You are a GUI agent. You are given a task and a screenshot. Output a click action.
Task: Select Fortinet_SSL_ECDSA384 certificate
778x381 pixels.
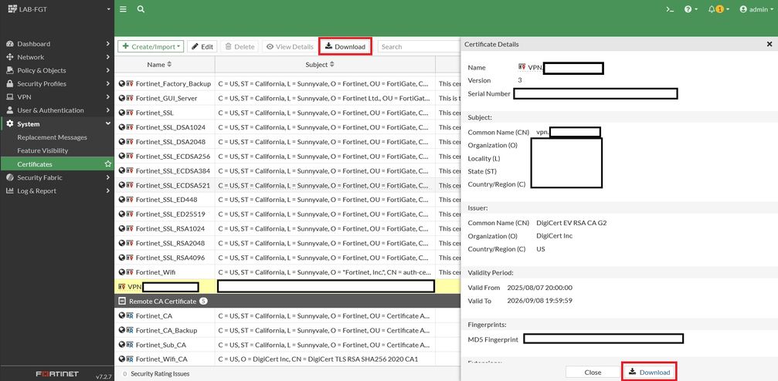coord(287,171)
